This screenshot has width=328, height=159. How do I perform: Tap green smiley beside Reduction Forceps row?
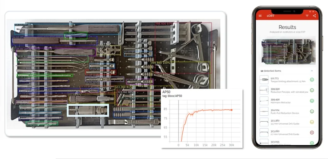click(x=312, y=90)
